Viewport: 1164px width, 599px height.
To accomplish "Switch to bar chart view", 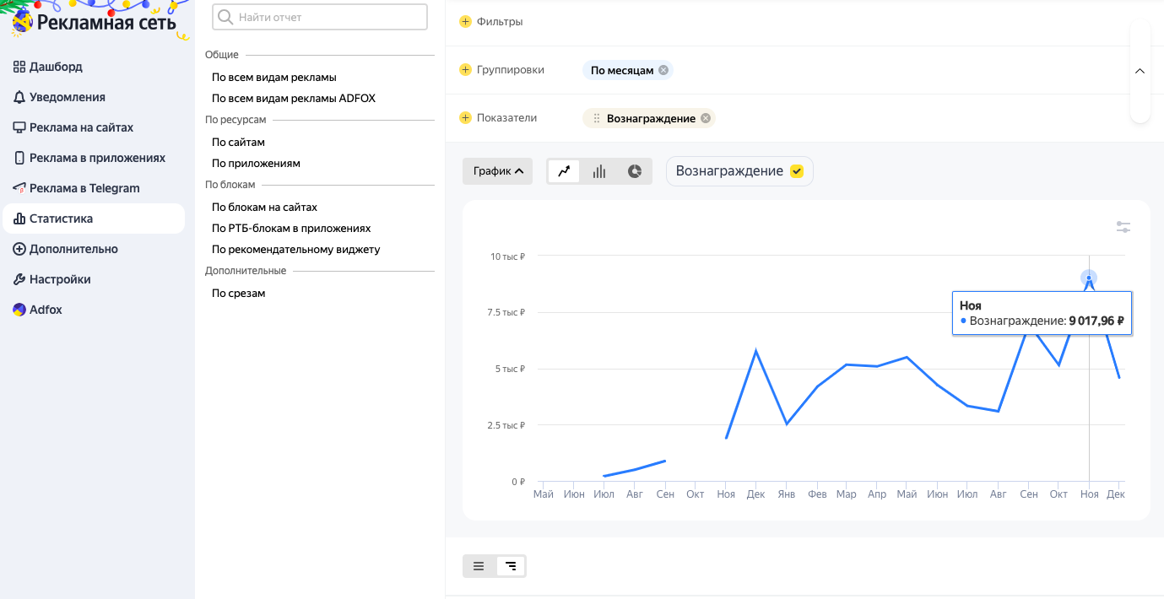I will [599, 171].
